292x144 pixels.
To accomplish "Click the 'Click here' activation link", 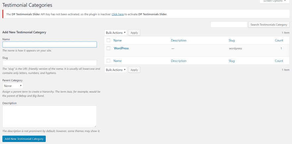I will 118,14.
